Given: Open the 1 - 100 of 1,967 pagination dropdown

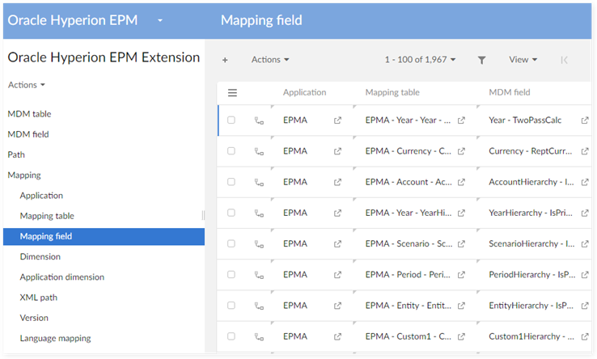Looking at the screenshot, I should tap(420, 60).
